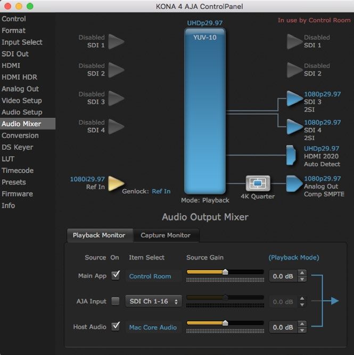
Task: Click the Mac Core Audio item label
Action: point(153,327)
